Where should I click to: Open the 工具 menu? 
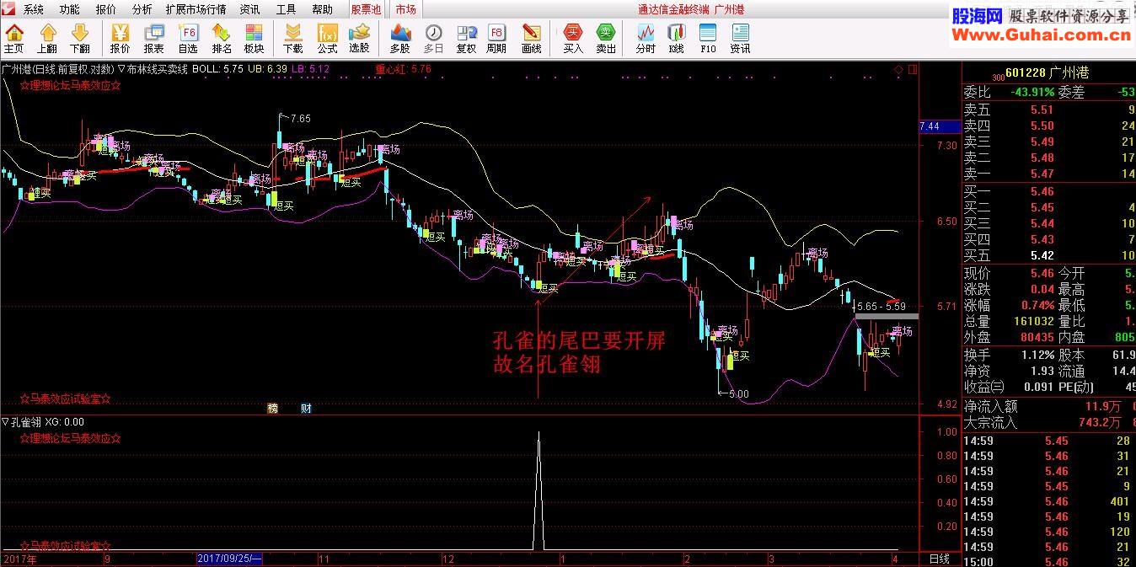point(287,9)
